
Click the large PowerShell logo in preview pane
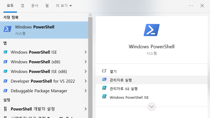(x=152, y=30)
